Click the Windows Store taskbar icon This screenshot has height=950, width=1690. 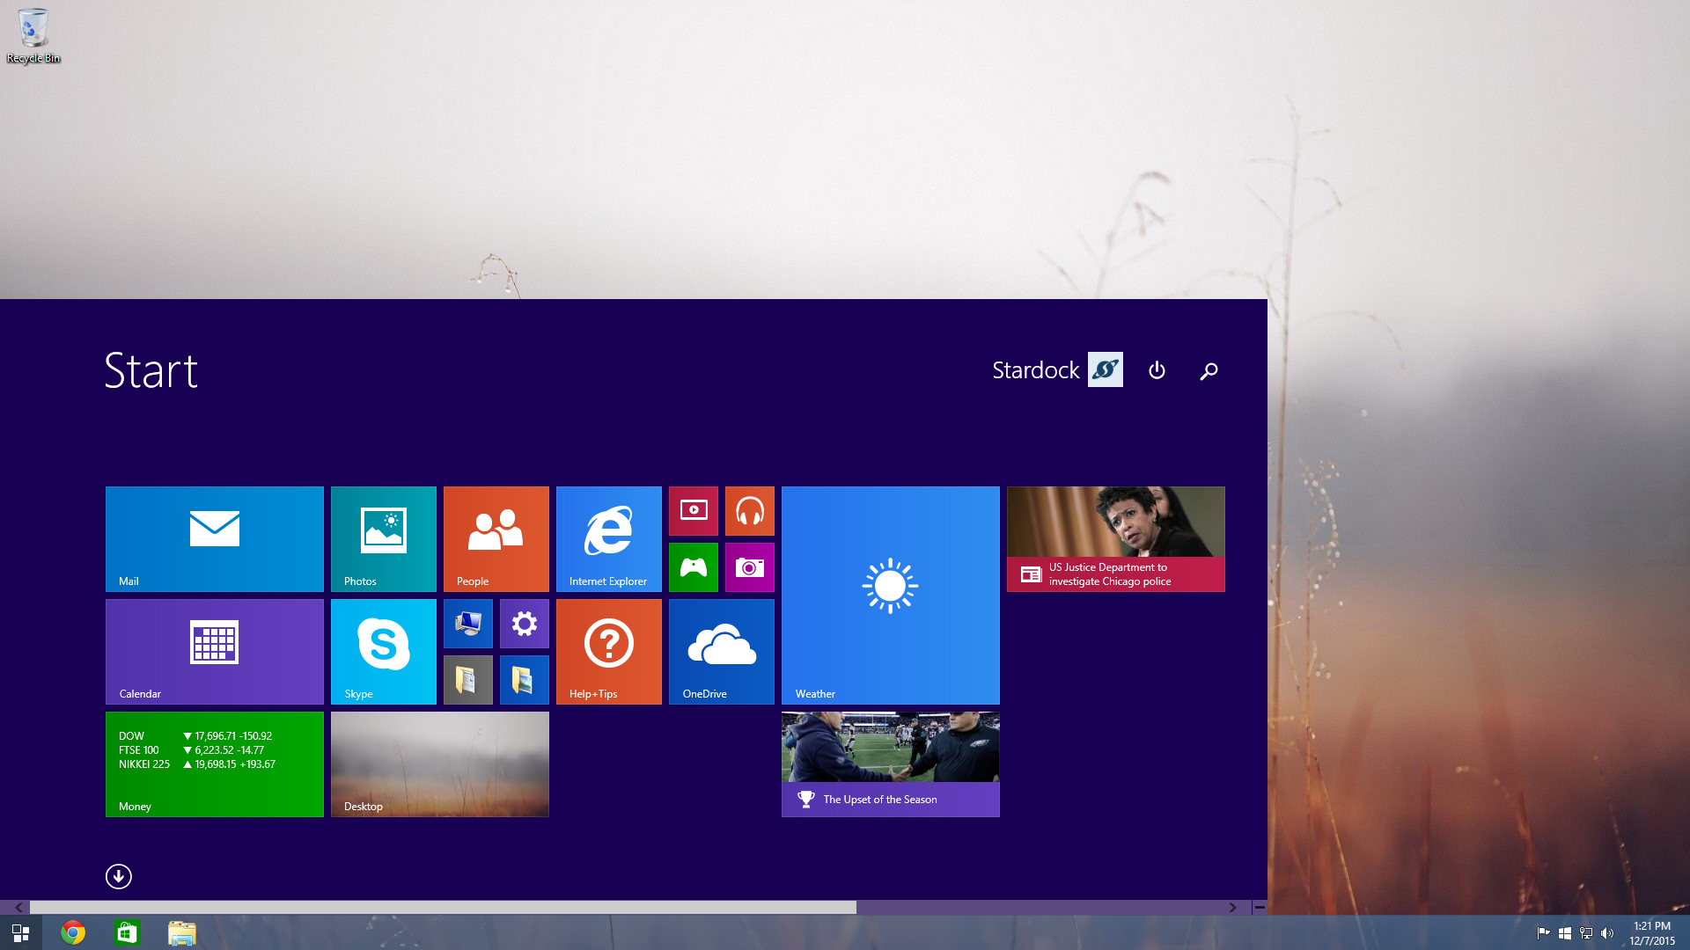(x=128, y=932)
